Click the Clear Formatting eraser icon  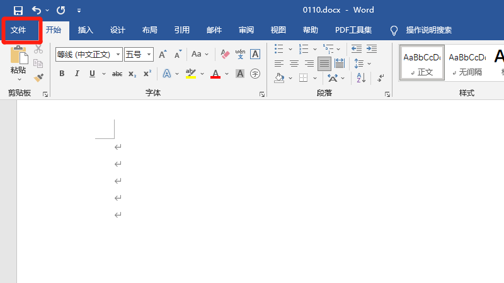[225, 55]
